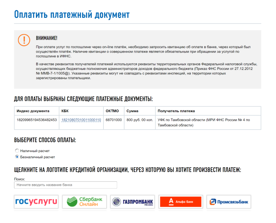This screenshot has width=276, height=223.
Task: Focus the bank name search field
Action: tap(66, 185)
